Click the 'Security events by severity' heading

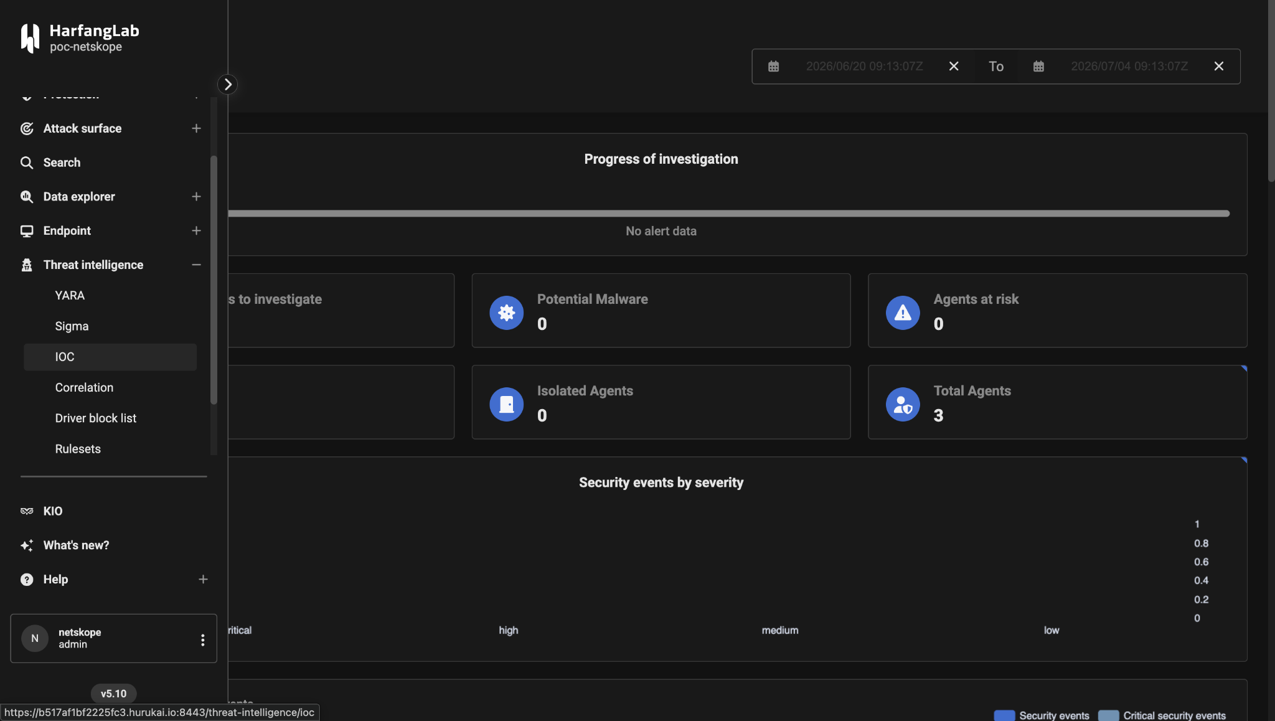point(661,483)
